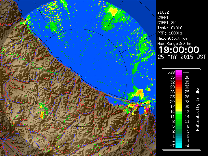Click the 'ilts2' label in info box
208x156 pixels.
pos(163,12)
